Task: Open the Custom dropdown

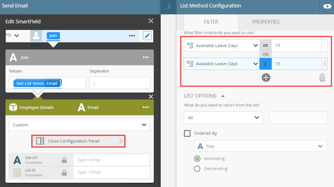Action: pos(79,125)
